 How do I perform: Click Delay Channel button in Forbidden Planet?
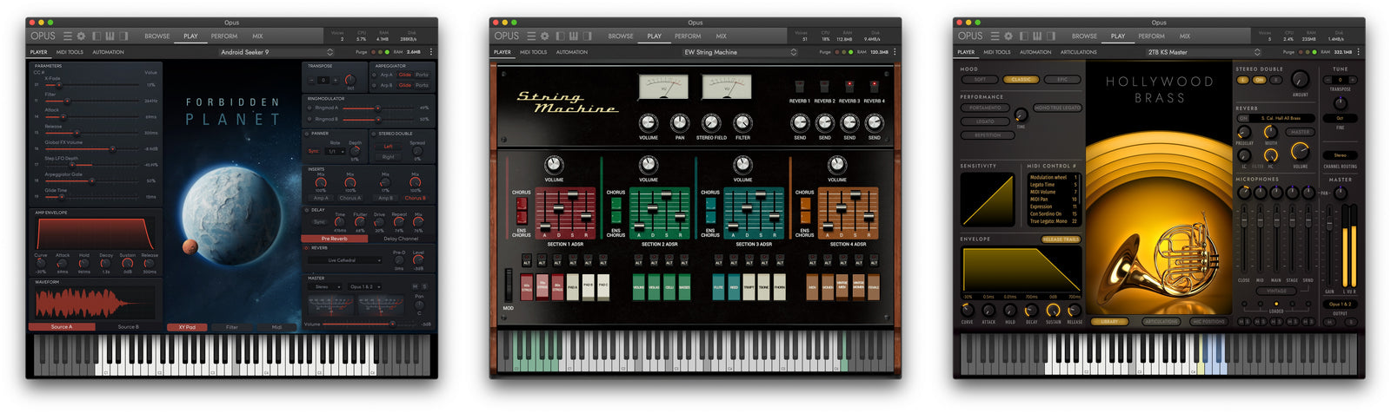(x=400, y=239)
